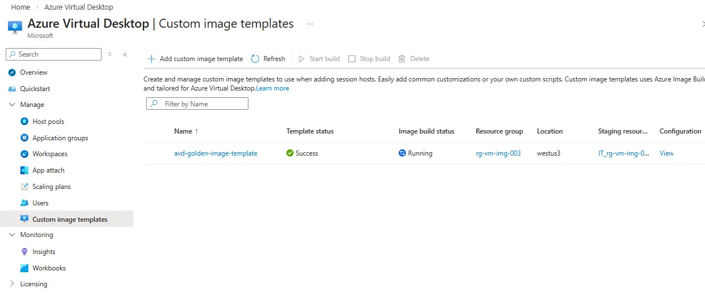Click the View configuration link

coord(666,153)
